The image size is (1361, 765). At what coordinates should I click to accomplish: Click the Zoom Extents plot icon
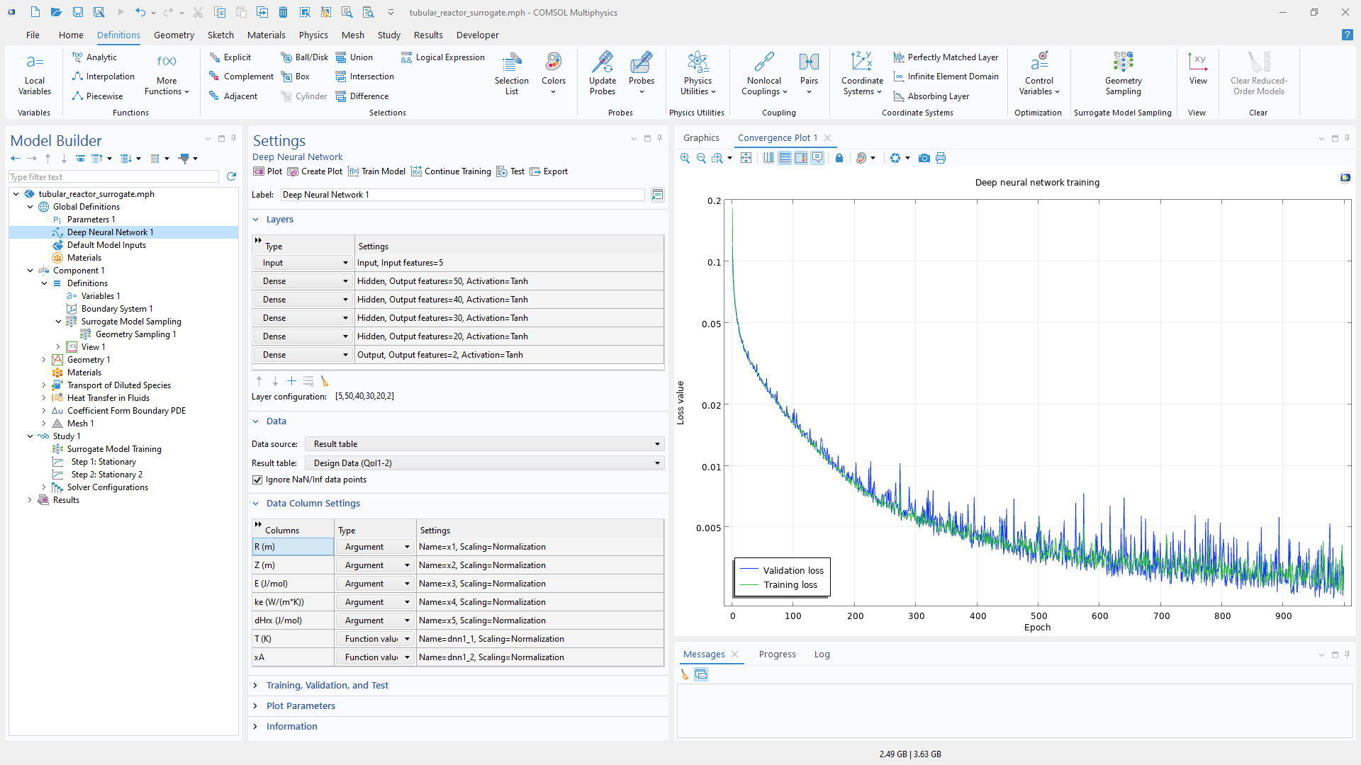pyautogui.click(x=746, y=158)
